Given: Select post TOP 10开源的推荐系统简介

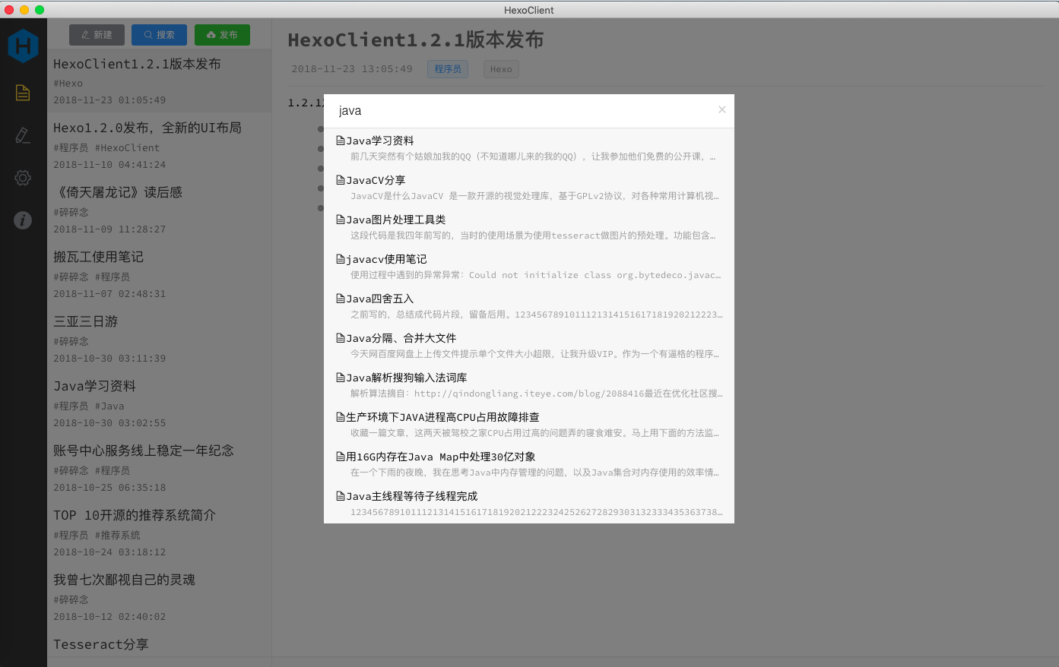Looking at the screenshot, I should 160,533.
